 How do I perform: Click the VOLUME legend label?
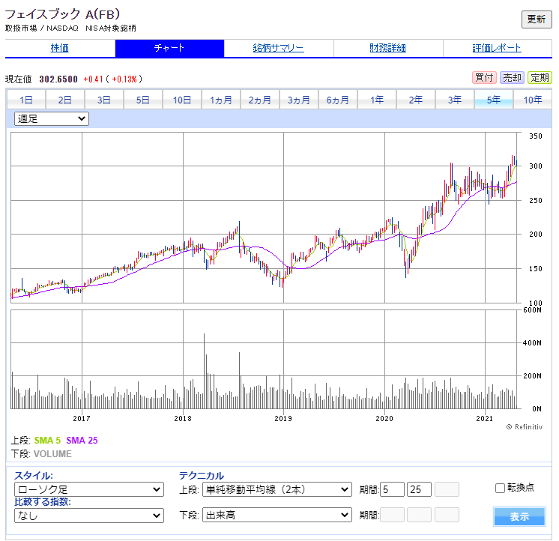pyautogui.click(x=52, y=454)
